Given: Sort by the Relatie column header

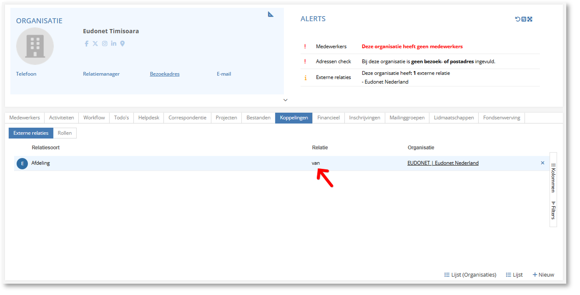Looking at the screenshot, I should pos(320,147).
